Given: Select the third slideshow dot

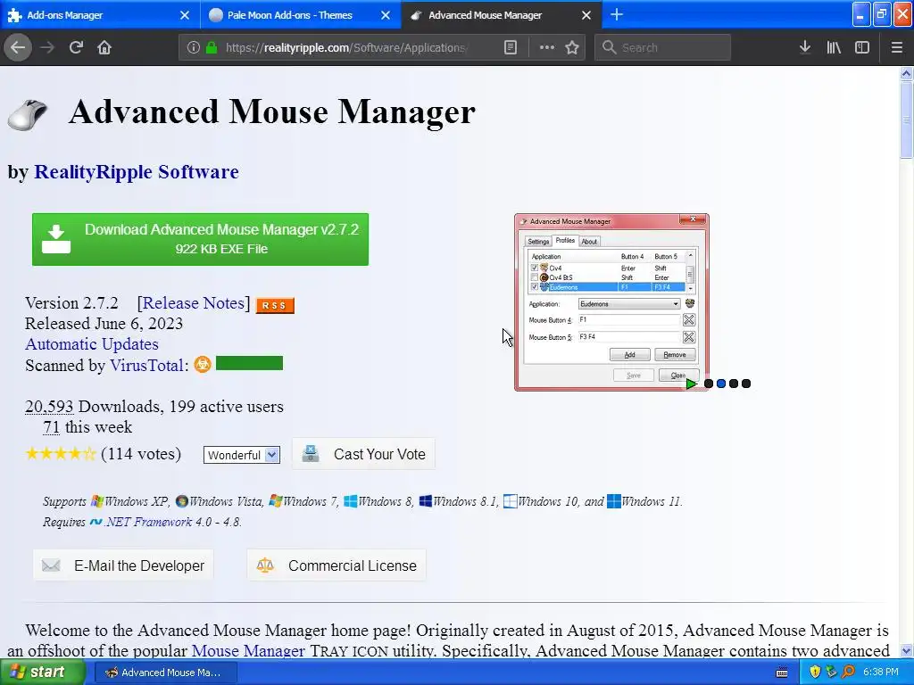Looking at the screenshot, I should [x=734, y=384].
